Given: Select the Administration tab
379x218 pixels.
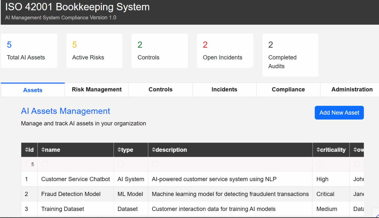Looking at the screenshot, I should tap(352, 90).
